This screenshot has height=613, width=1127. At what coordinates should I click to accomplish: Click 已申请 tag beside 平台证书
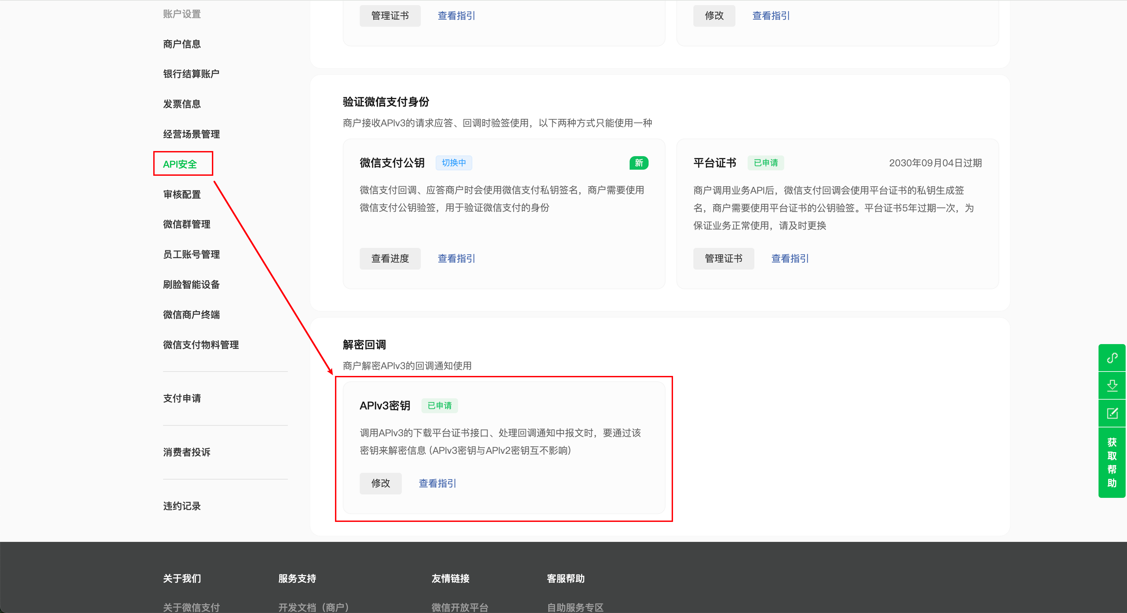click(765, 163)
